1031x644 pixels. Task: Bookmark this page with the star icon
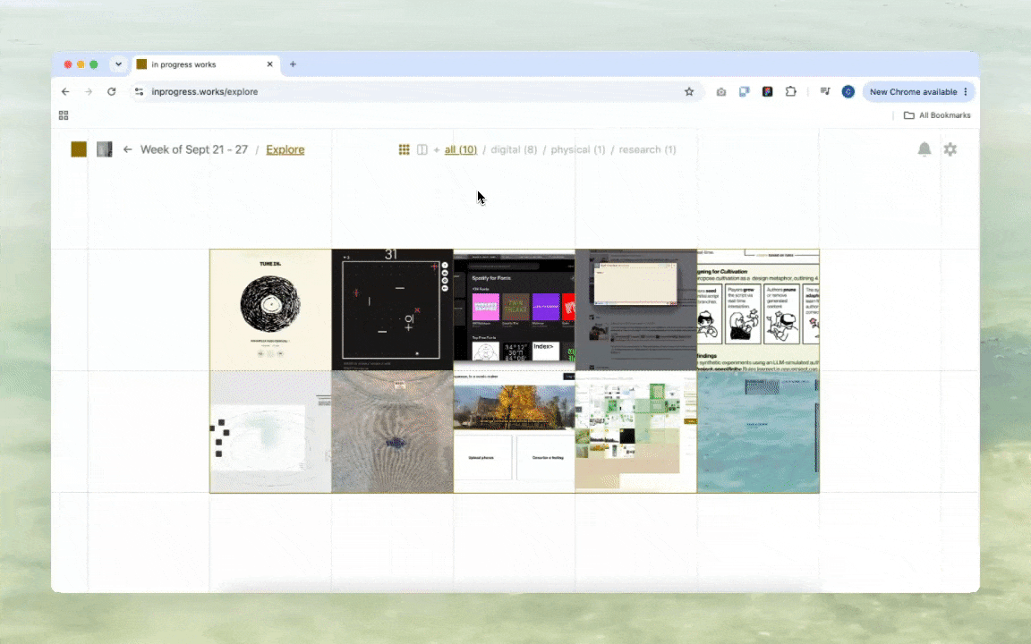tap(689, 92)
